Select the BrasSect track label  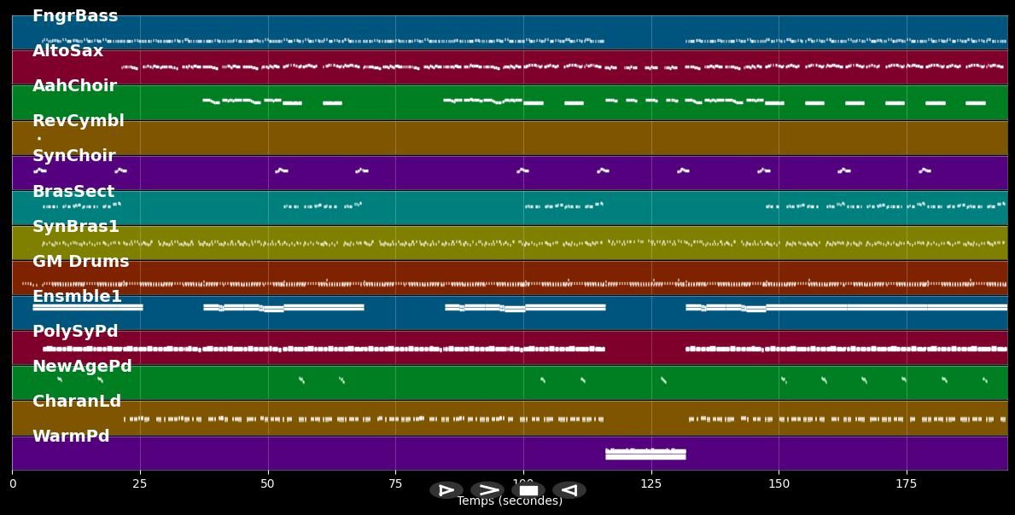pos(73,192)
